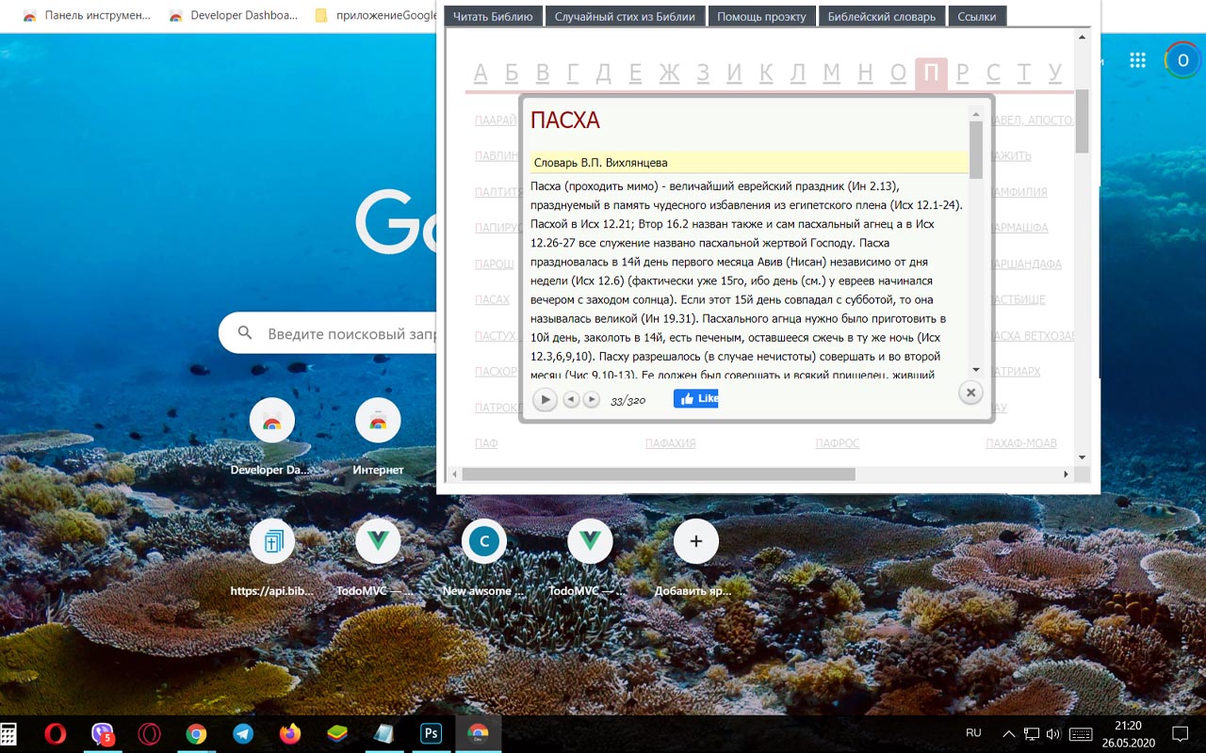Open Google apps grid
Image resolution: width=1206 pixels, height=753 pixels.
[x=1137, y=60]
